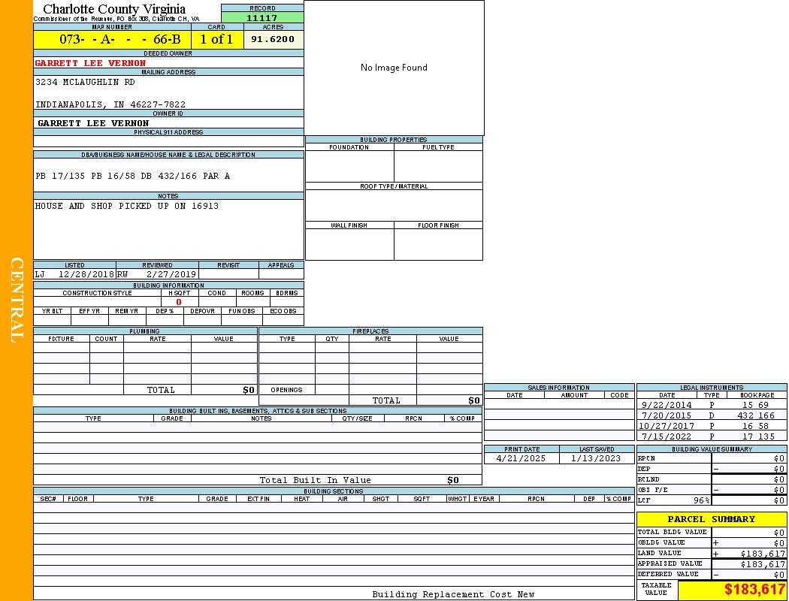
Task: Click the red taxable value $183,617
Action: [754, 590]
